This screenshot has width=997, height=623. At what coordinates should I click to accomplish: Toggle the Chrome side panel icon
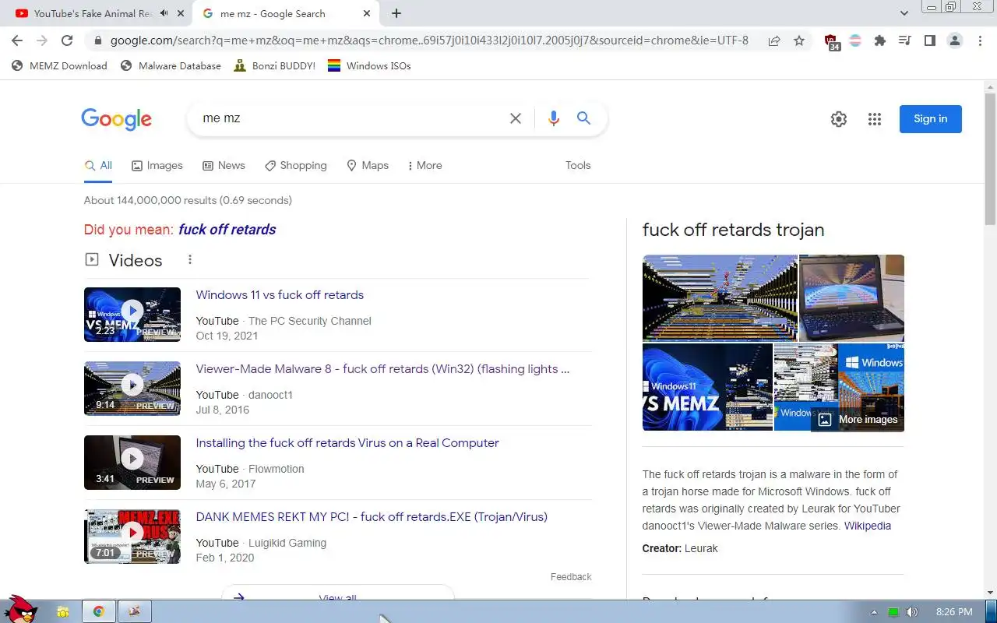(929, 40)
